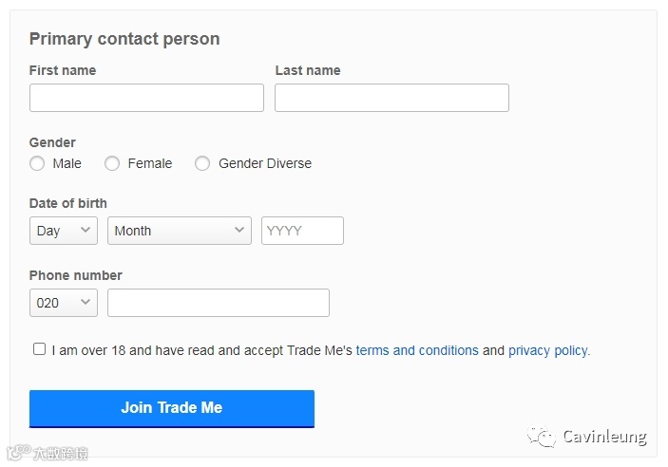
Task: Open the Day dropdown
Action: coord(63,231)
